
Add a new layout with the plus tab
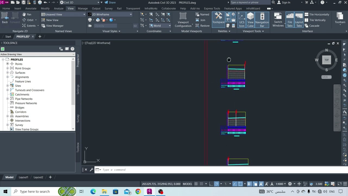(50, 177)
